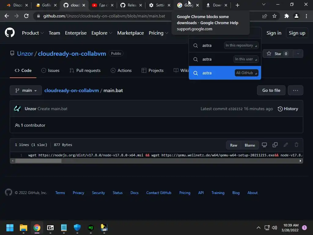The height and width of the screenshot is (235, 313).
Task: Click the browser back arrow
Action: tap(7, 16)
